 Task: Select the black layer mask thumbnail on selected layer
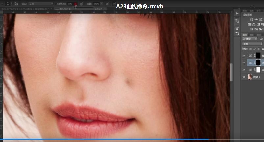click(258, 62)
